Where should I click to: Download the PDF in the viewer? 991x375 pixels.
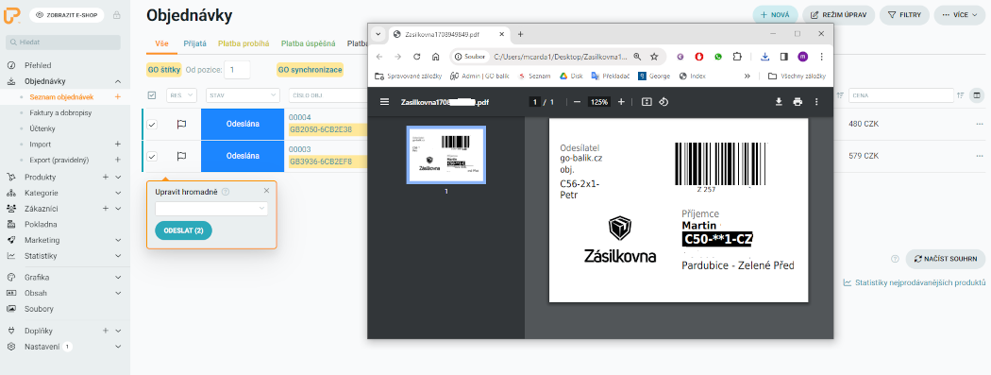(779, 102)
